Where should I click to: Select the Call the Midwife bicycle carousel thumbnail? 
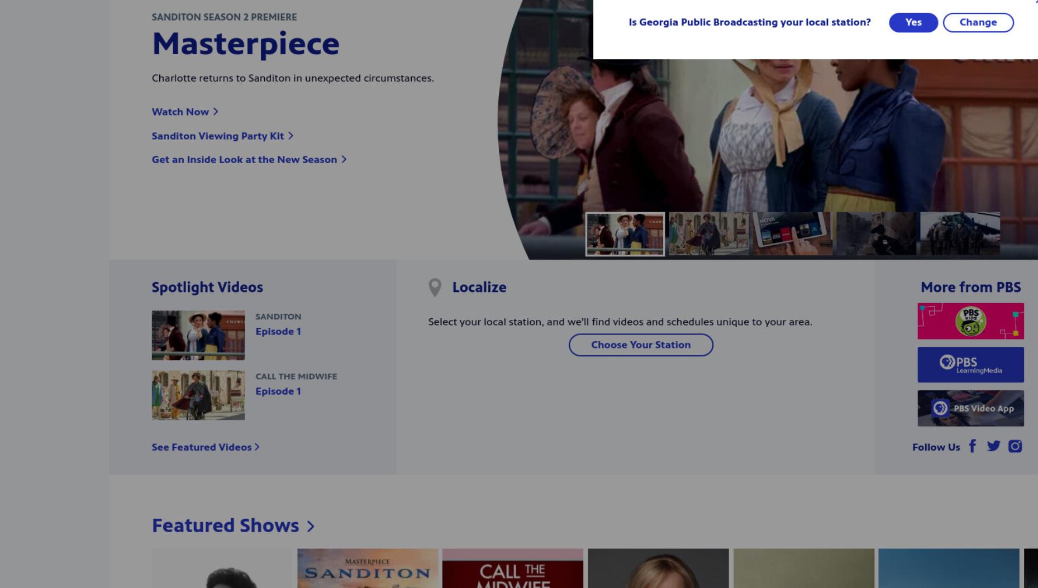(708, 234)
